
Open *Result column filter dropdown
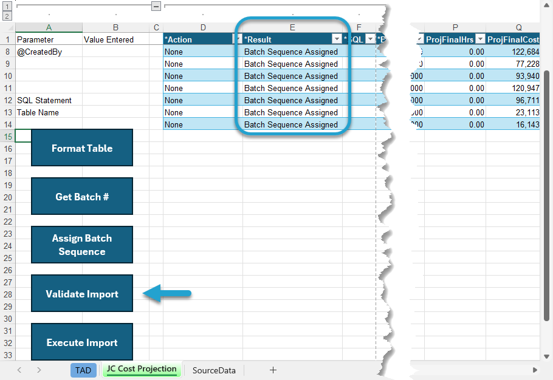tap(337, 39)
